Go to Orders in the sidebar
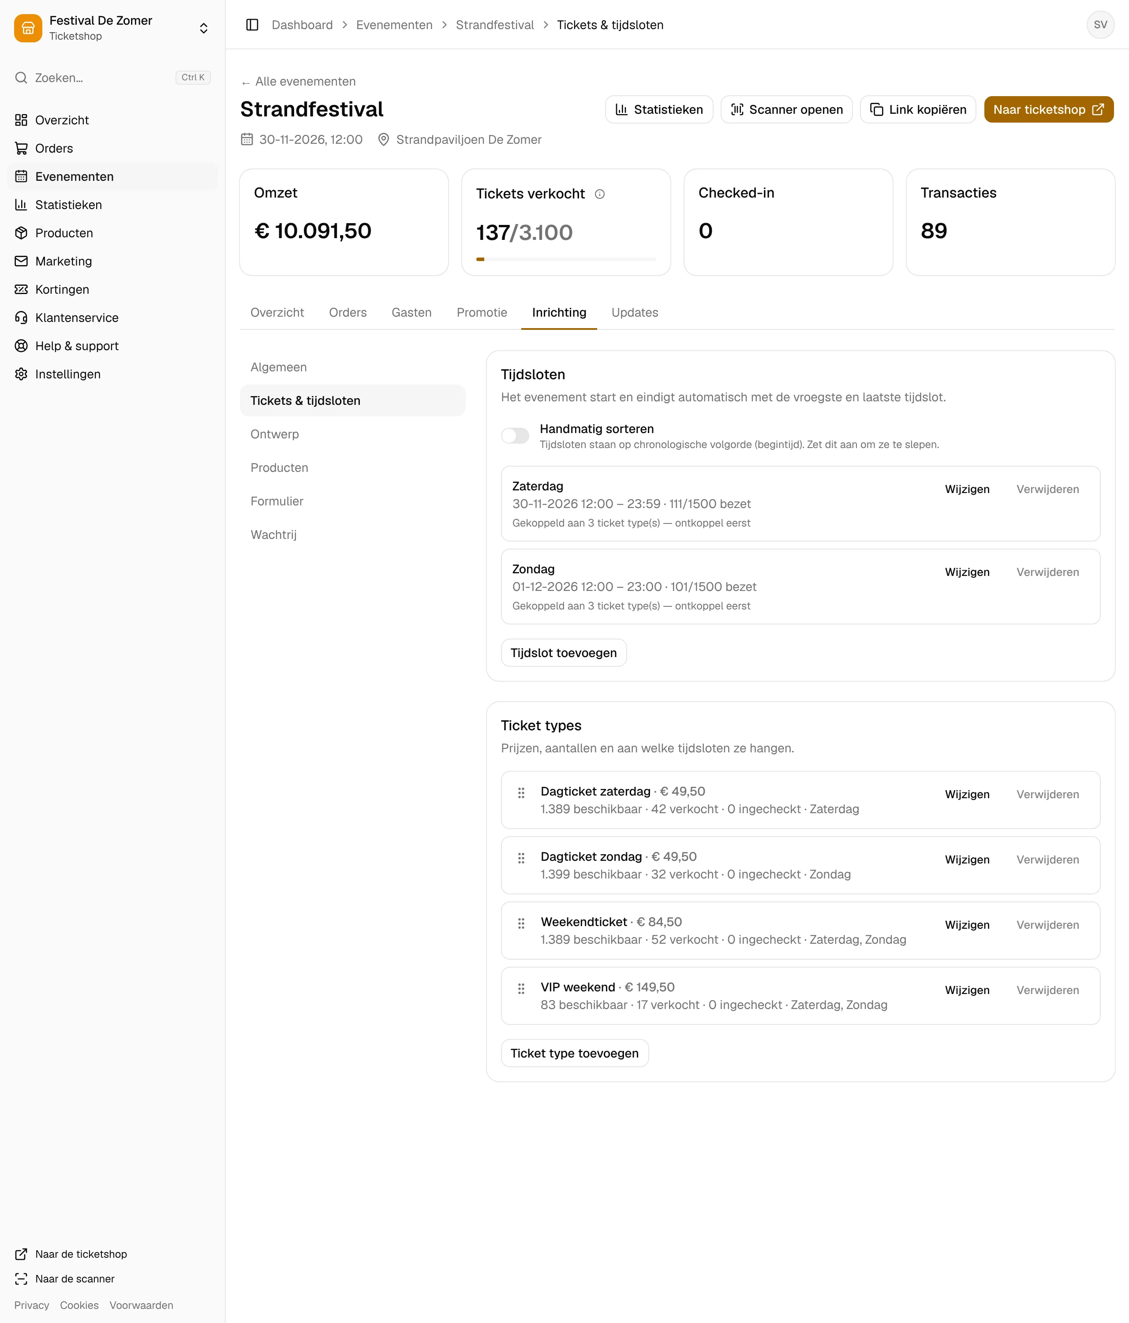Viewport: 1129px width, 1323px height. point(112,148)
